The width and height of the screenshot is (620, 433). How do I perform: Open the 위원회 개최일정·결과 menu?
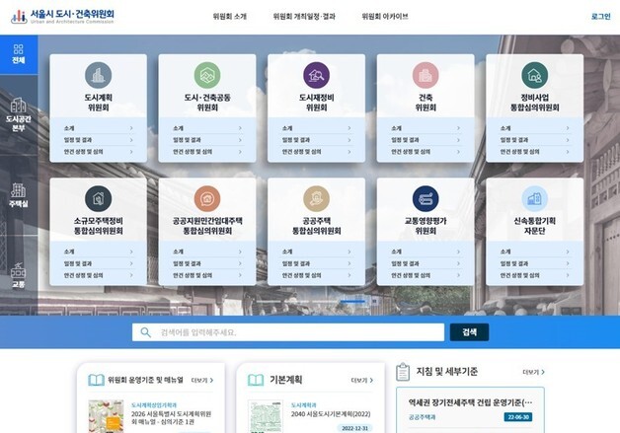click(x=304, y=17)
